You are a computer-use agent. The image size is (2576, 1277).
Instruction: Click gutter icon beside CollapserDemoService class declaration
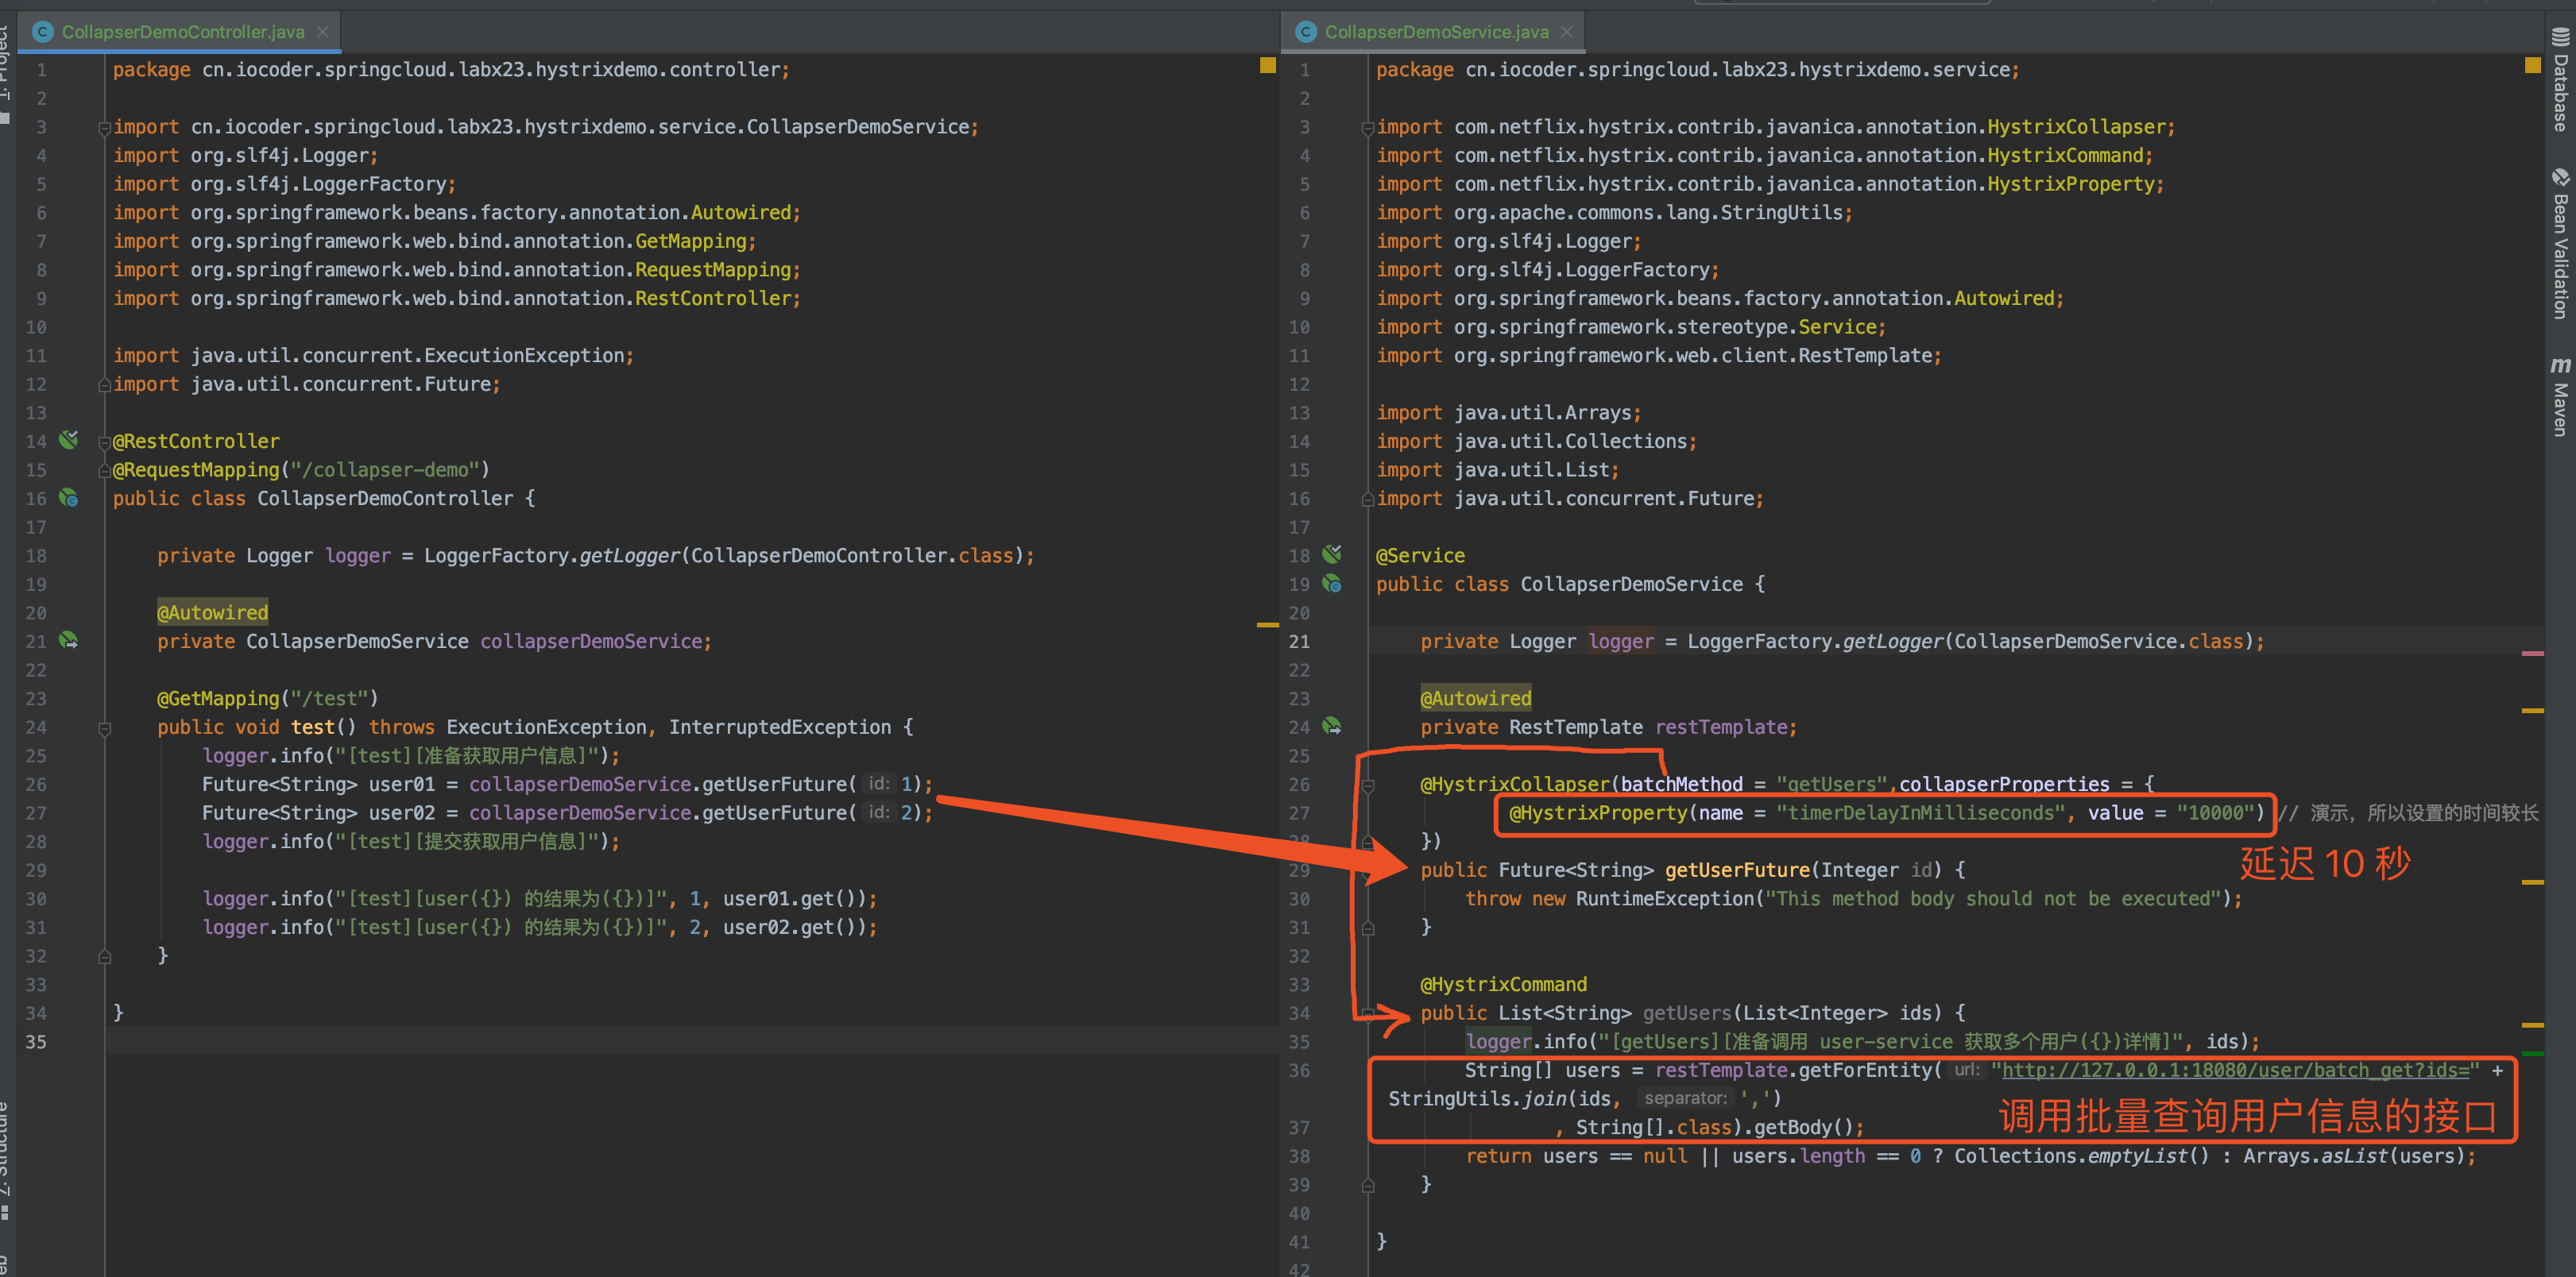click(x=1331, y=584)
